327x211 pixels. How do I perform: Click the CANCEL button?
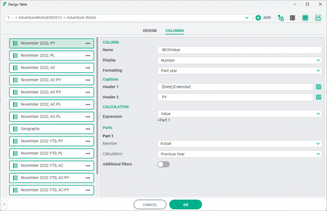tap(150, 205)
